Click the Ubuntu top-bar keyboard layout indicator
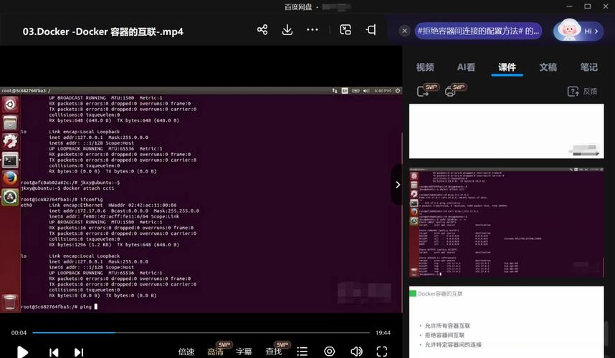This screenshot has width=615, height=358. [x=345, y=90]
